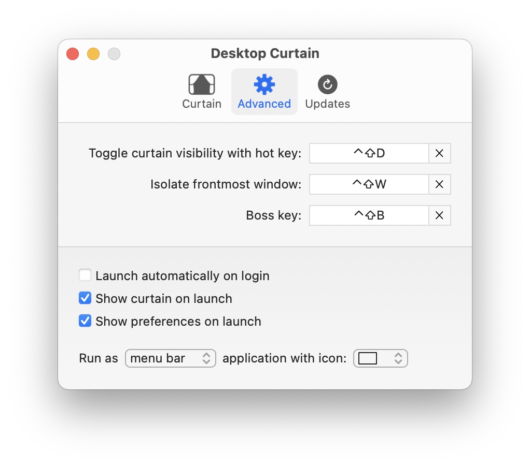This screenshot has width=530, height=466.
Task: Close the Desktop Curtain preferences window
Action: tap(73, 54)
